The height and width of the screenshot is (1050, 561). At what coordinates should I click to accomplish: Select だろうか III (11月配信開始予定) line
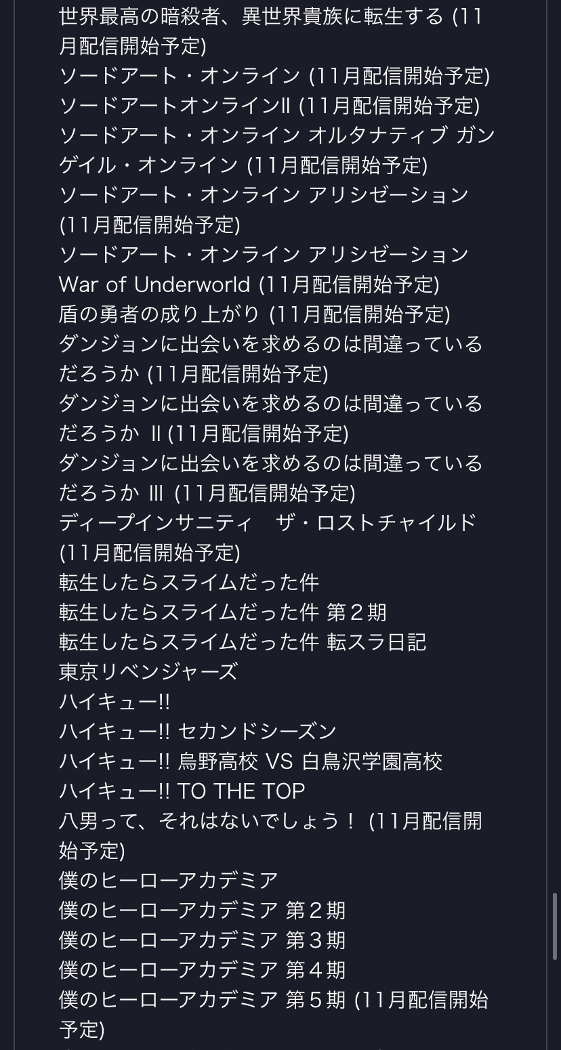point(207,492)
